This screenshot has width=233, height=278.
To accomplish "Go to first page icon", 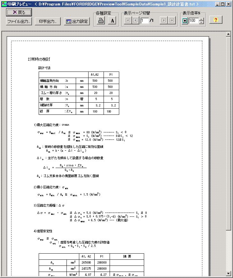I will 128,21.
